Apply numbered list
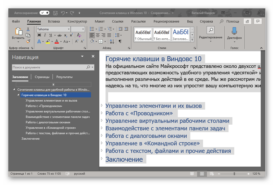Image resolution: width=274 pixels, height=185 pixels. click(101, 29)
